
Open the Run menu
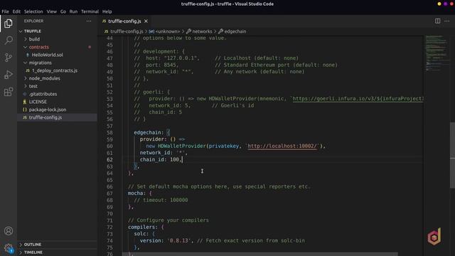coord(73,11)
